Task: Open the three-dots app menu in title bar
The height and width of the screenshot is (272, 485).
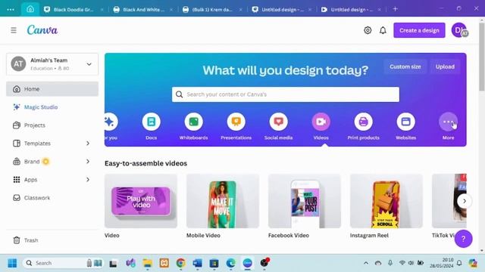Action: pyautogui.click(x=11, y=10)
